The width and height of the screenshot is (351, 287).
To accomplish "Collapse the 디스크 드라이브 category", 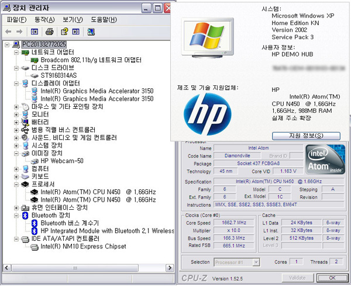I will coord(16,68).
